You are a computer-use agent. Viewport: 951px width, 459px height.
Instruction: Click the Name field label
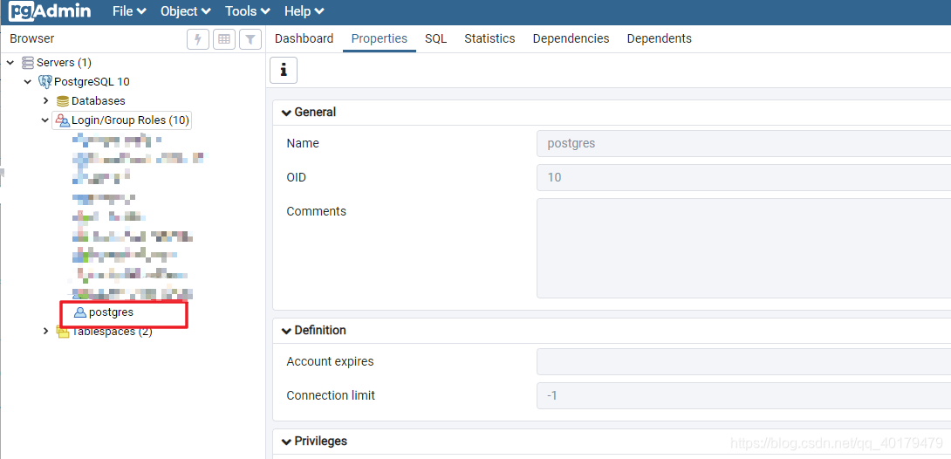click(x=303, y=144)
